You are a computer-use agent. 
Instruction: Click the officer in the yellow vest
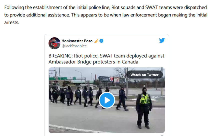144,108
